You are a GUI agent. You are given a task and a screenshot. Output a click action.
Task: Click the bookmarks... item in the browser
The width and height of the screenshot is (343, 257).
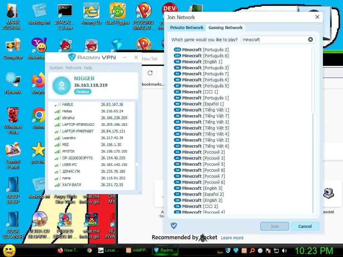153,84
